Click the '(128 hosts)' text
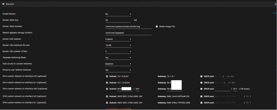The width and height of the screenshot is (277, 110). click(x=244, y=89)
